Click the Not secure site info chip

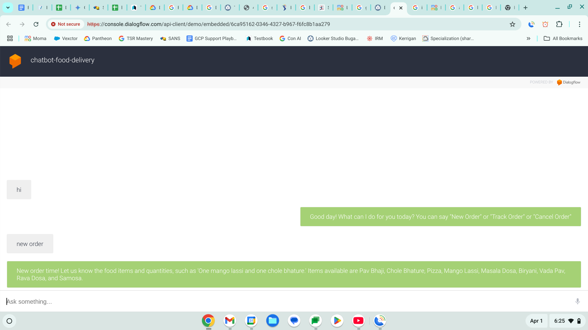point(66,24)
